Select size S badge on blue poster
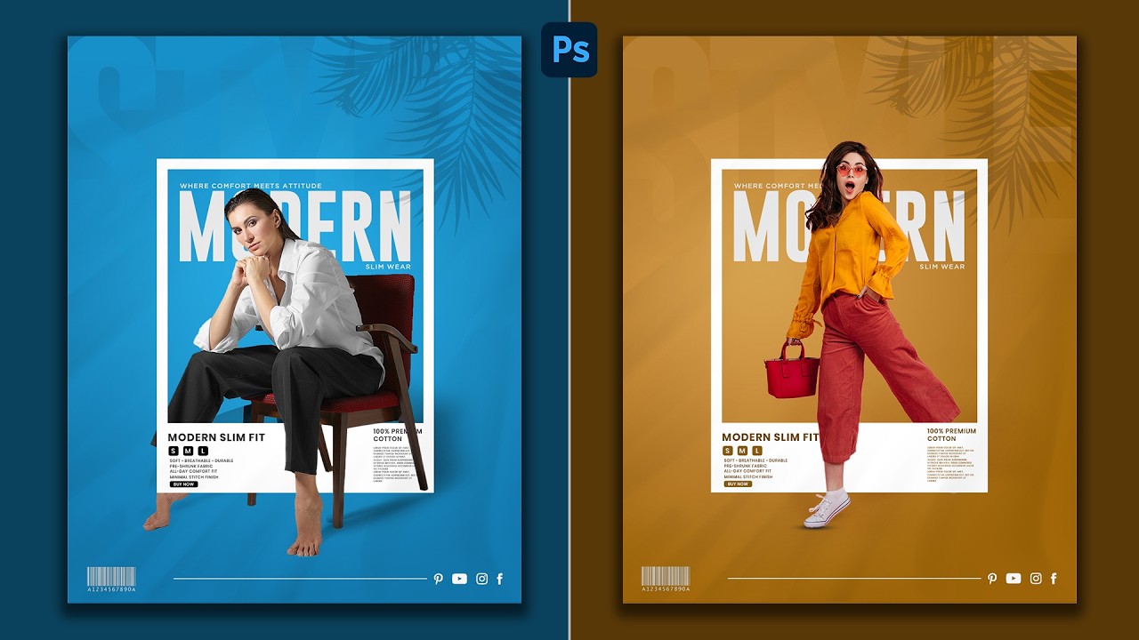This screenshot has height=640, width=1139. 174,451
